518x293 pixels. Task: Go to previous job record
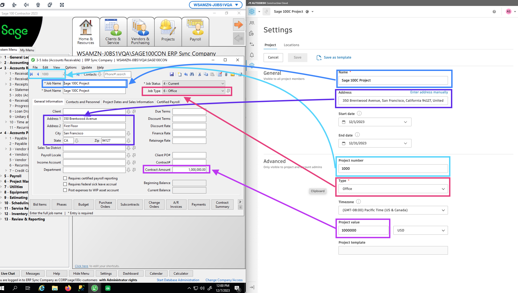tap(38, 74)
